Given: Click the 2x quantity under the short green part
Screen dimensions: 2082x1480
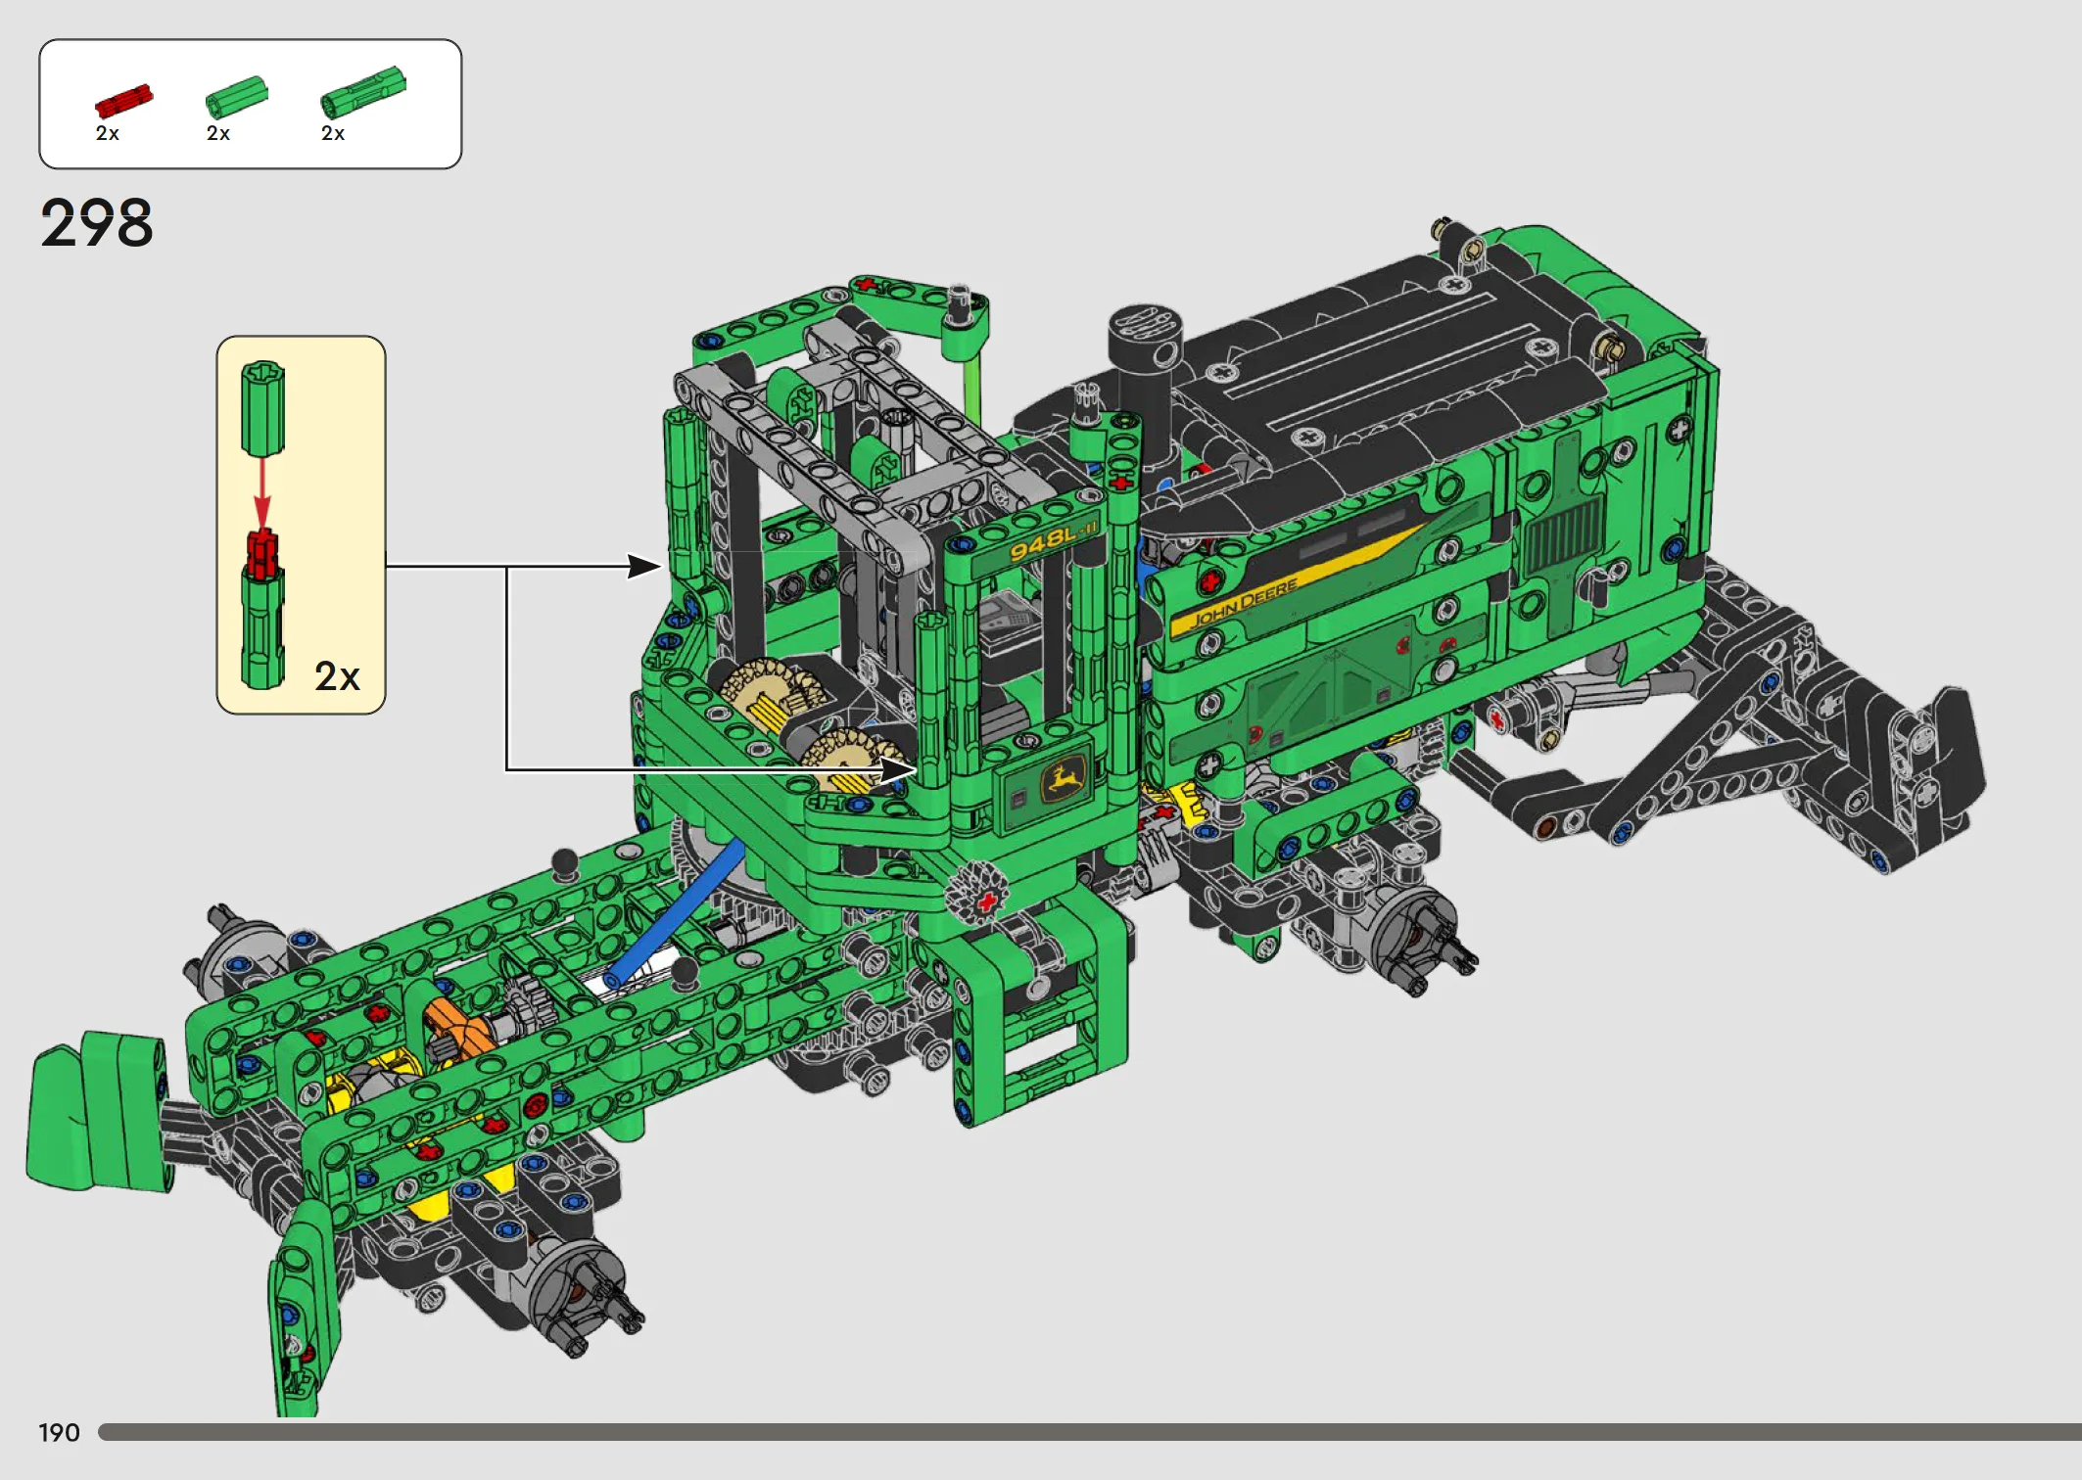Looking at the screenshot, I should tap(217, 133).
